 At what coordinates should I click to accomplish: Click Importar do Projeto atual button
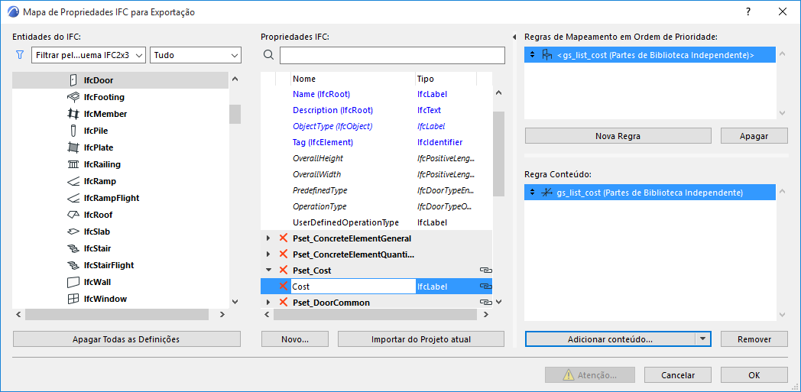coord(421,339)
